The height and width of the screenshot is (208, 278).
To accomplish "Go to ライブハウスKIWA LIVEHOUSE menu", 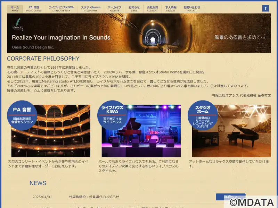I will coord(61,9).
